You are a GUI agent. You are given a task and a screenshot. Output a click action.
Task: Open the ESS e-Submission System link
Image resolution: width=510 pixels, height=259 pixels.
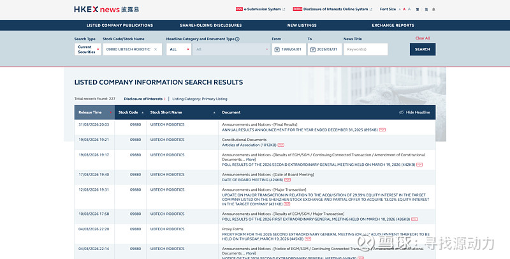pyautogui.click(x=260, y=9)
